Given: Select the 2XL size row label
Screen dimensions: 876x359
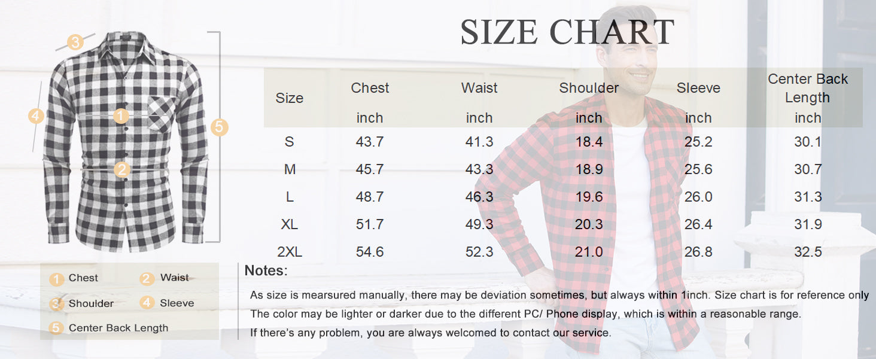Looking at the screenshot, I should (290, 252).
